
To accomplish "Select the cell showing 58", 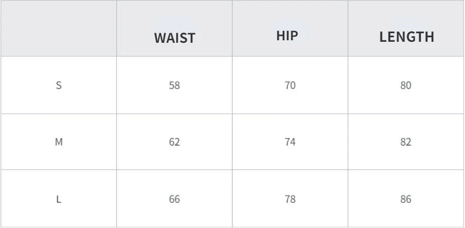I will point(174,85).
